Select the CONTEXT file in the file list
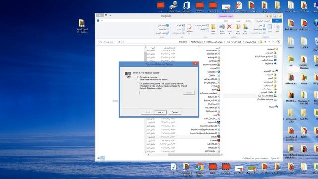 tap(214, 72)
